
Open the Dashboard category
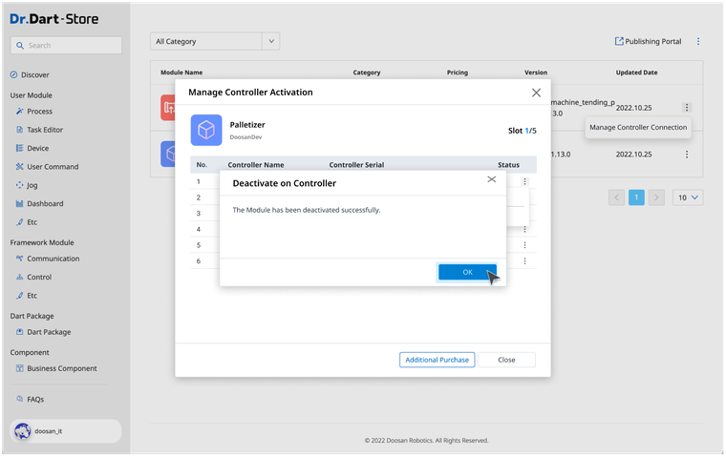45,203
